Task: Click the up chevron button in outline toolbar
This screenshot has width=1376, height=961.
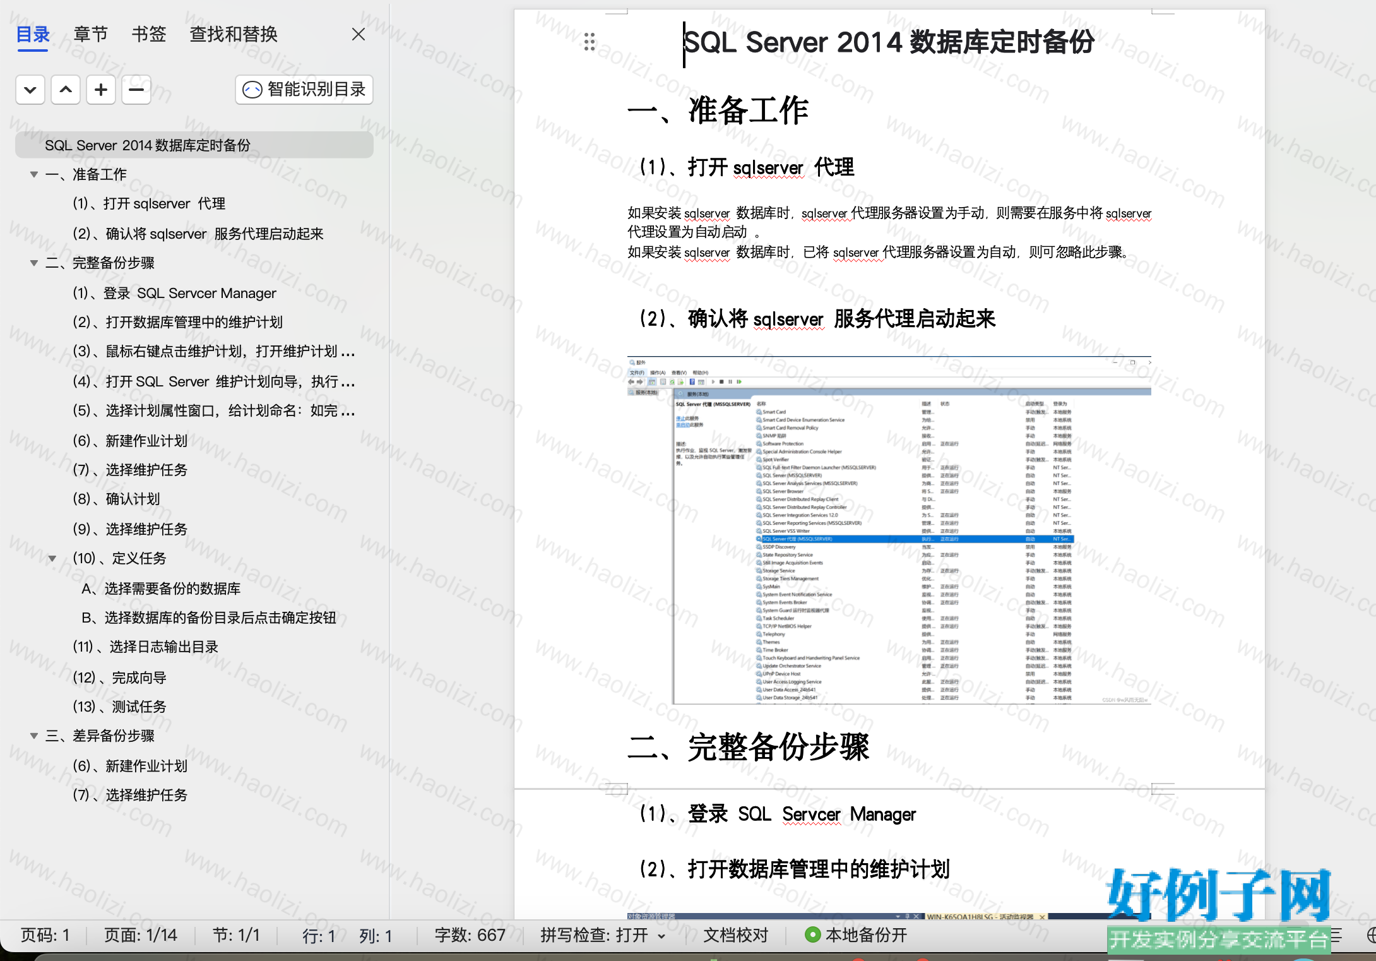Action: 66,90
